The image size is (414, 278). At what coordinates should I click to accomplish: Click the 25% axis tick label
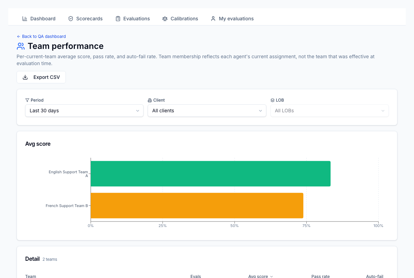pos(162,226)
